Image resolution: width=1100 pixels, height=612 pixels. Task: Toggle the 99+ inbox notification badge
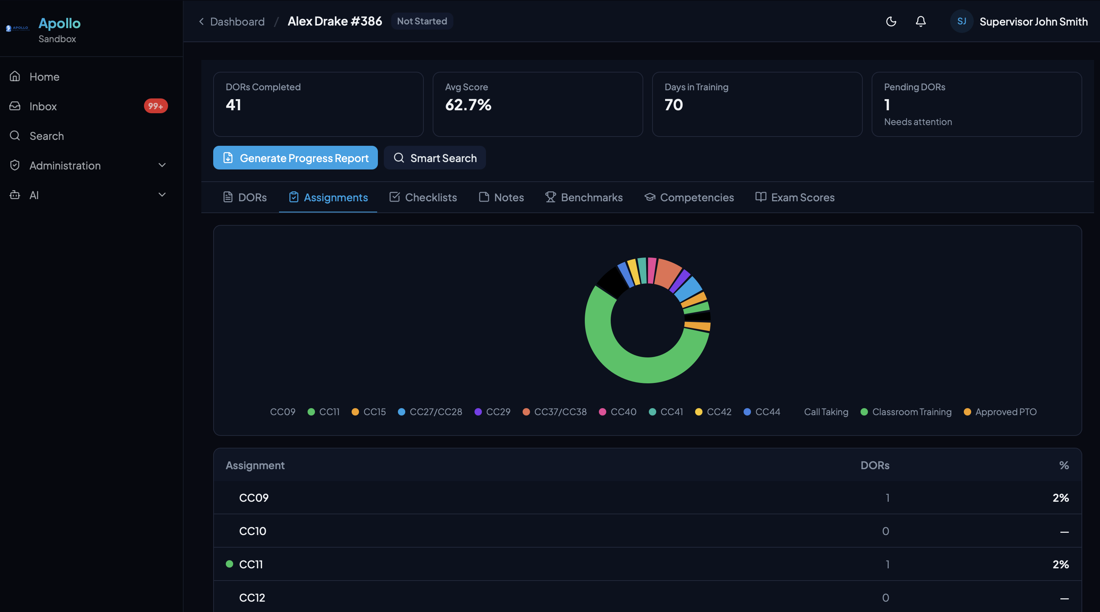tap(155, 106)
